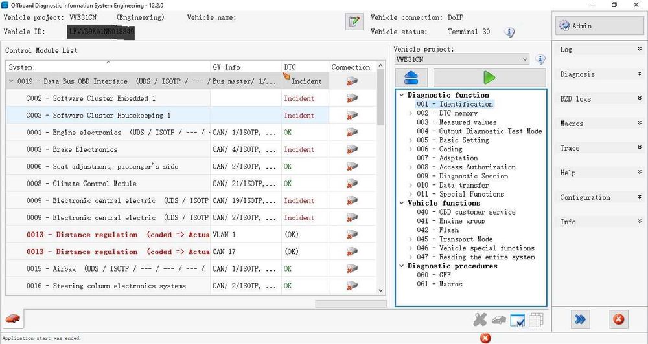Click connection icon for 0016 Steering column row
Image resolution: width=648 pixels, height=344 pixels.
(352, 286)
